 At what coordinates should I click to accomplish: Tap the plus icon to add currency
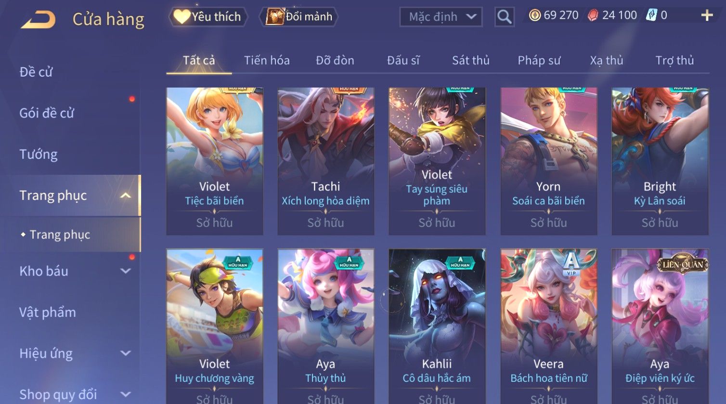coord(707,16)
